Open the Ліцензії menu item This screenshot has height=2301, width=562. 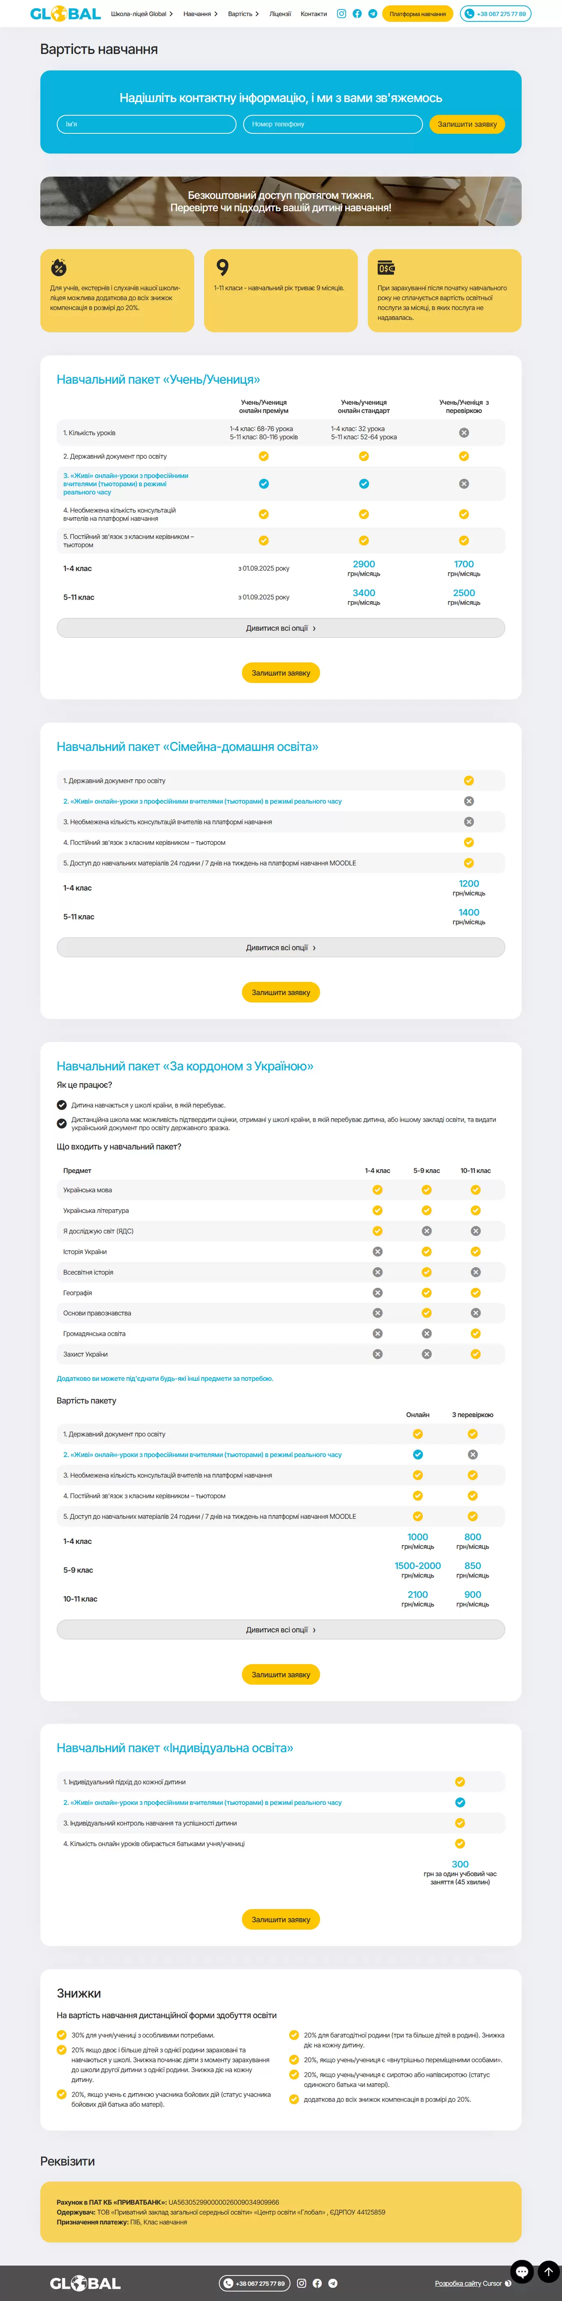[x=280, y=14]
